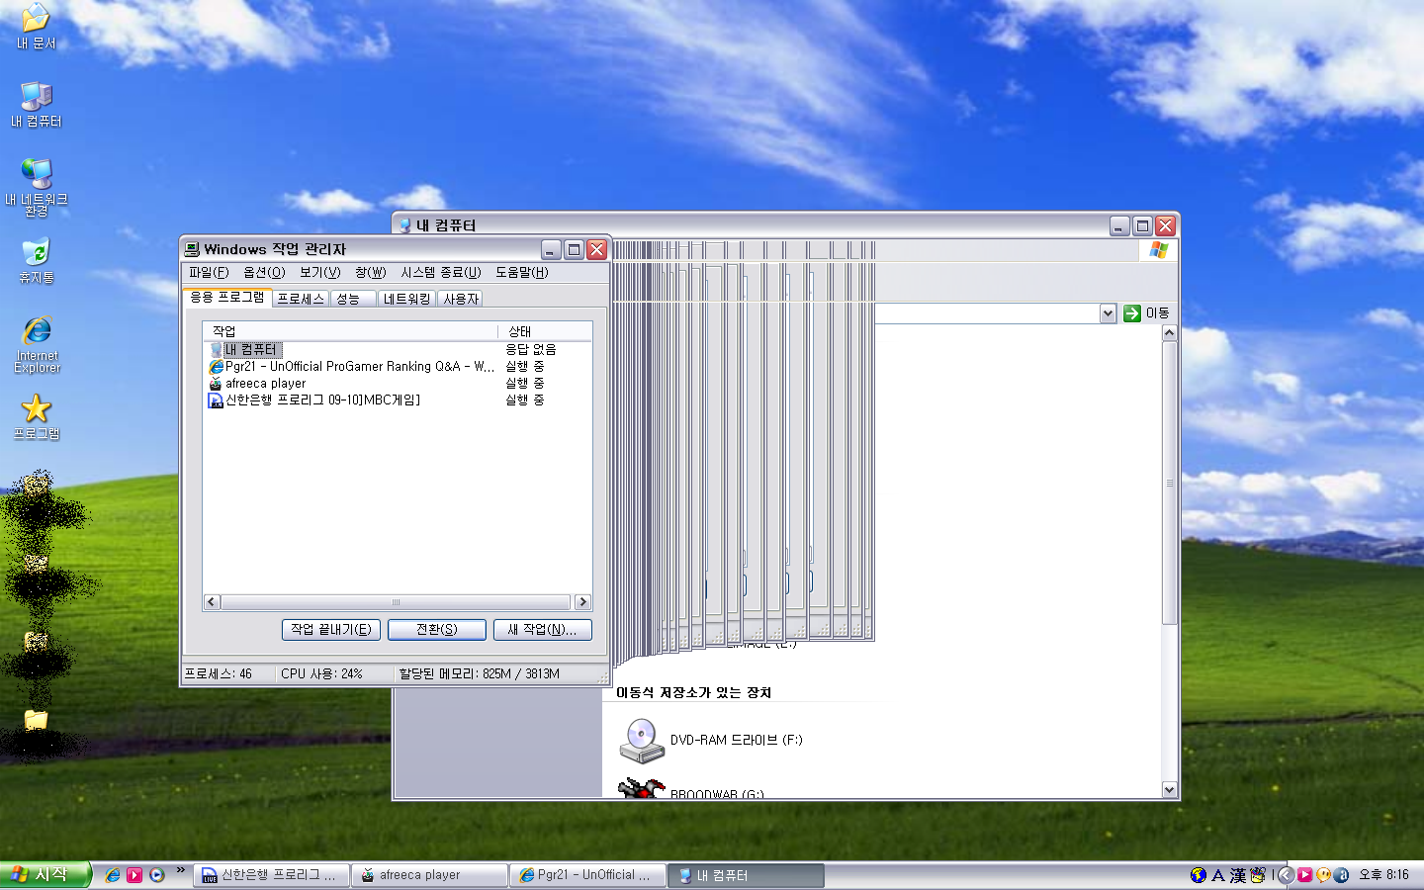1424x890 pixels.
Task: Click the clock showing 오후 8:16
Action: (x=1383, y=875)
